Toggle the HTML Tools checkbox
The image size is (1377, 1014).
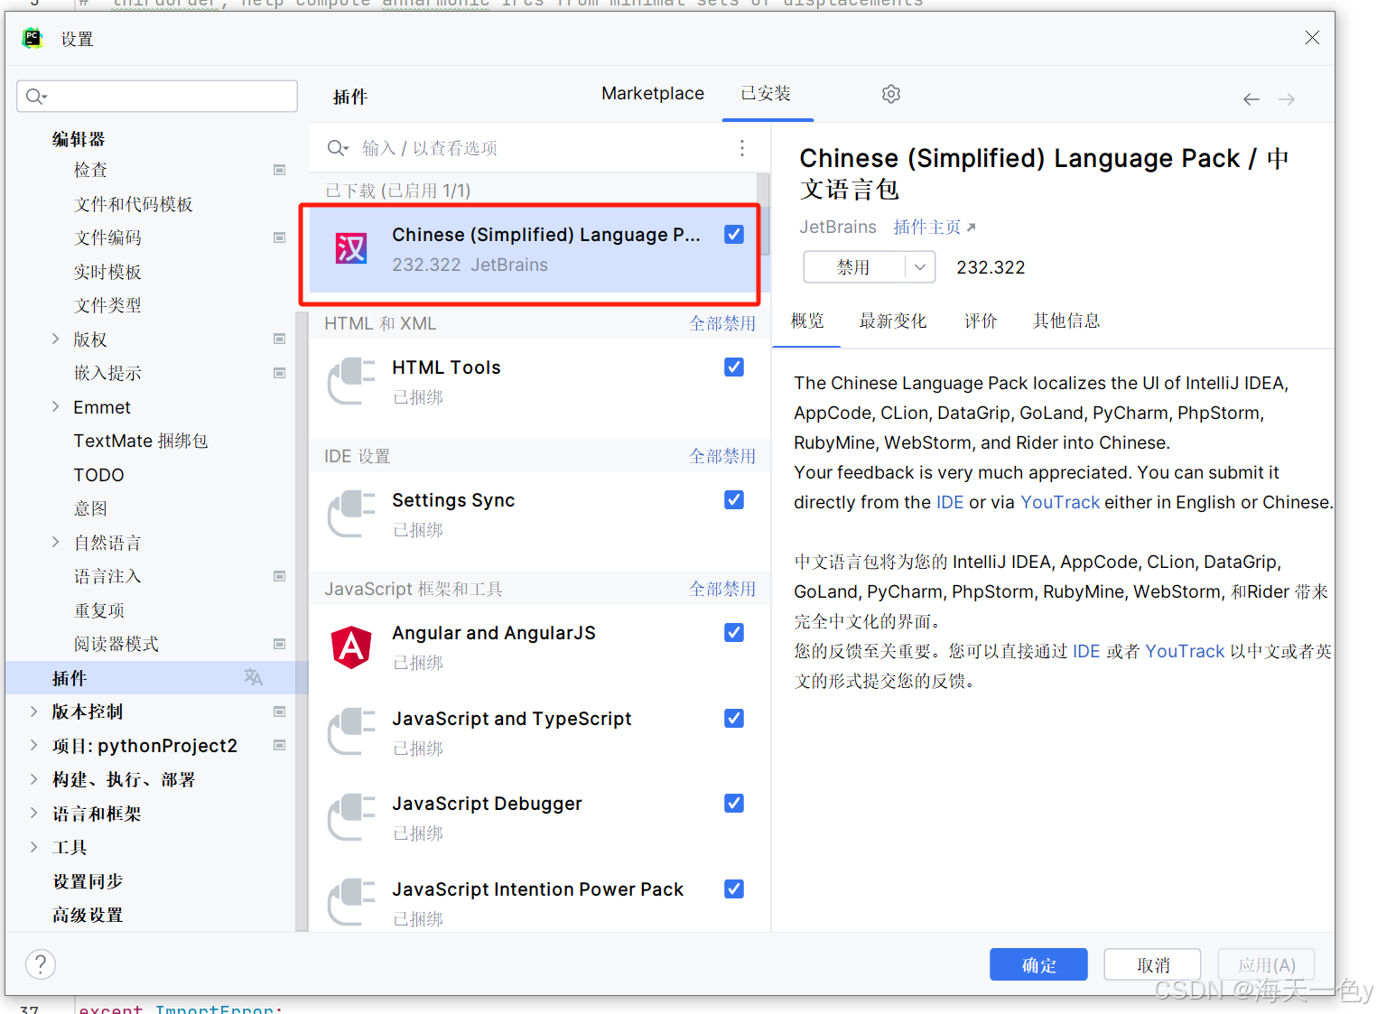(734, 367)
